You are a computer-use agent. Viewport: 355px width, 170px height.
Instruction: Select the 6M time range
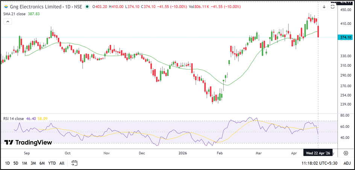coord(42,163)
